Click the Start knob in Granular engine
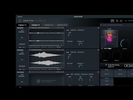 tap(70, 80)
